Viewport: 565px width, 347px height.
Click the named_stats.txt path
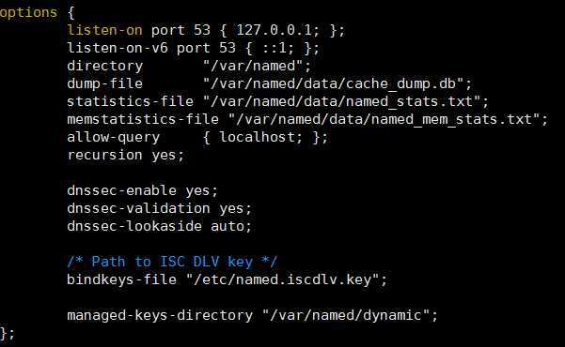342,101
